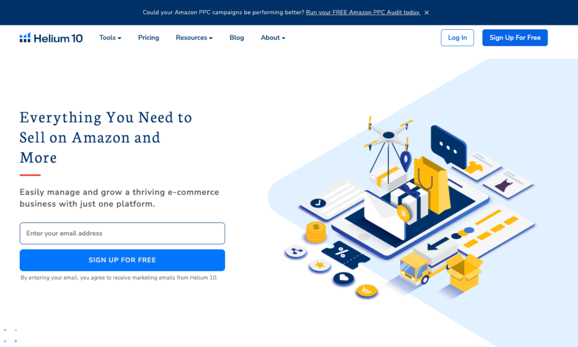The width and height of the screenshot is (578, 347).
Task: Open the Run your FREE Amazon PPC Audit link
Action: click(x=363, y=12)
